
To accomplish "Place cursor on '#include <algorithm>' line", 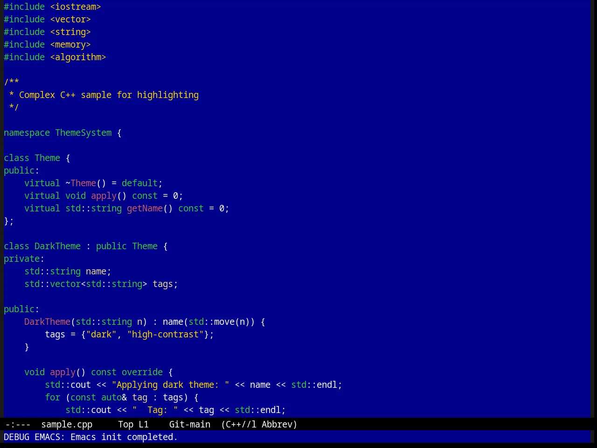I will tap(55, 57).
